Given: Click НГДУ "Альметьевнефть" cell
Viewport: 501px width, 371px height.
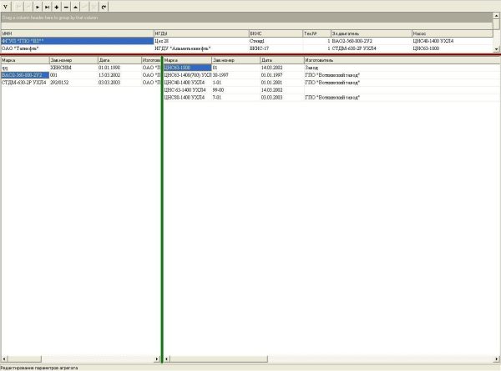Looking at the screenshot, I should 201,48.
